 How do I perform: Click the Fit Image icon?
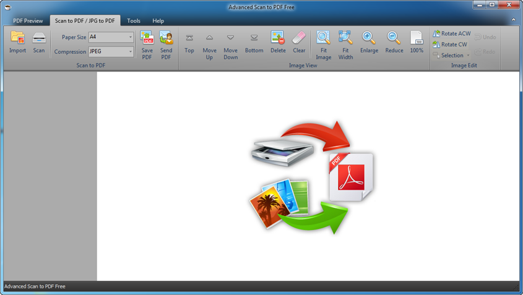click(x=324, y=37)
